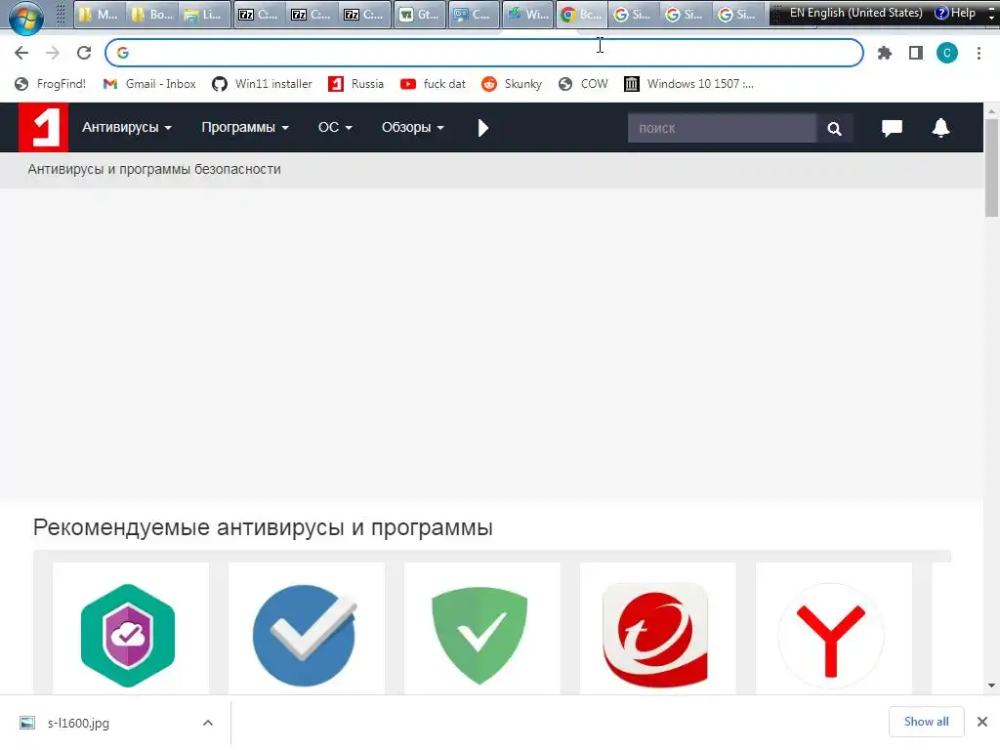The width and height of the screenshot is (1000, 750).
Task: Open downloaded file s-l1600.jpg
Action: coord(78,724)
